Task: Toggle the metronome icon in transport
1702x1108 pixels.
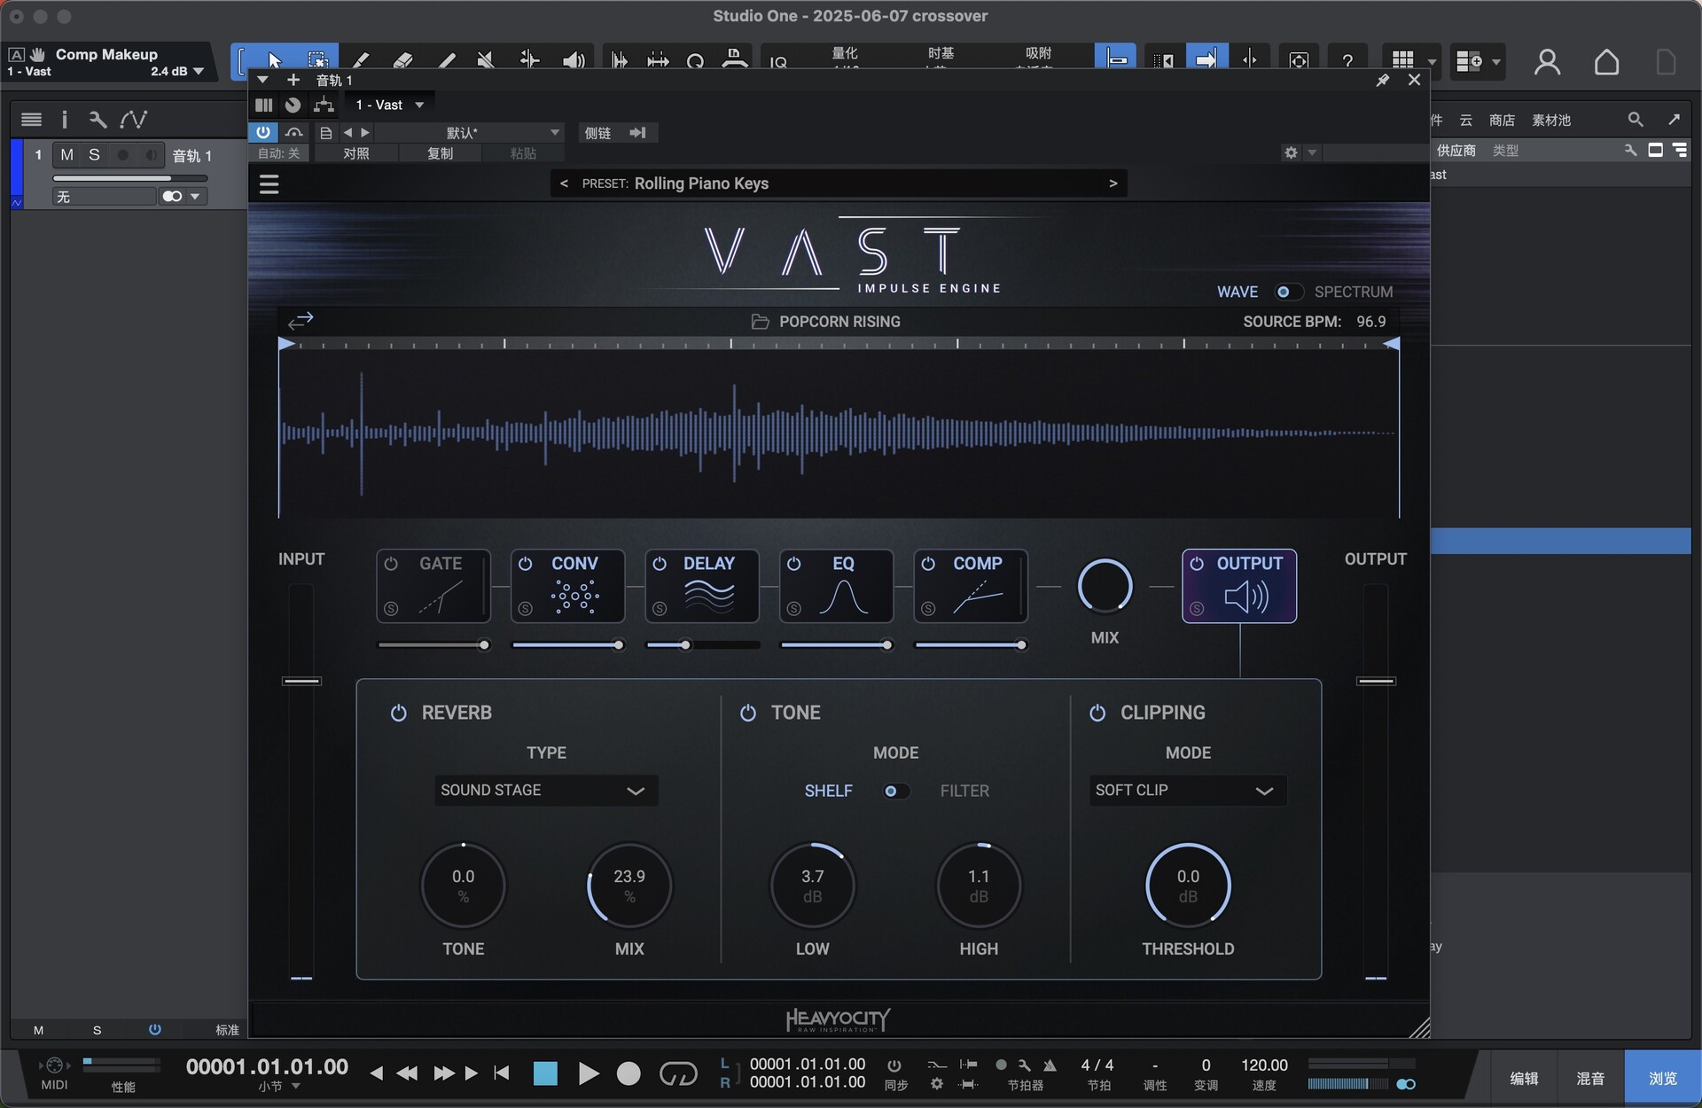Action: pyautogui.click(x=1050, y=1065)
